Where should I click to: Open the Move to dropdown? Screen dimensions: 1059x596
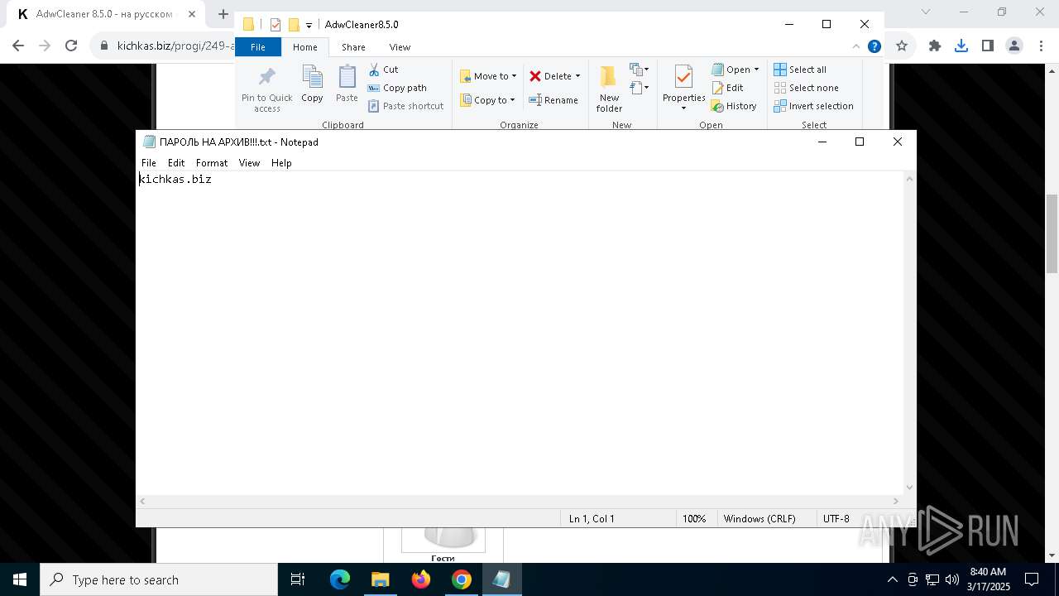(x=488, y=76)
